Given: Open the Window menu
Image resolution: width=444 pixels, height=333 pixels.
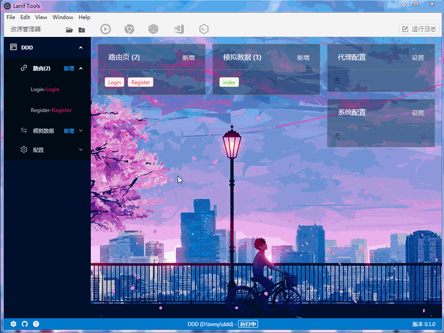Looking at the screenshot, I should tap(63, 17).
